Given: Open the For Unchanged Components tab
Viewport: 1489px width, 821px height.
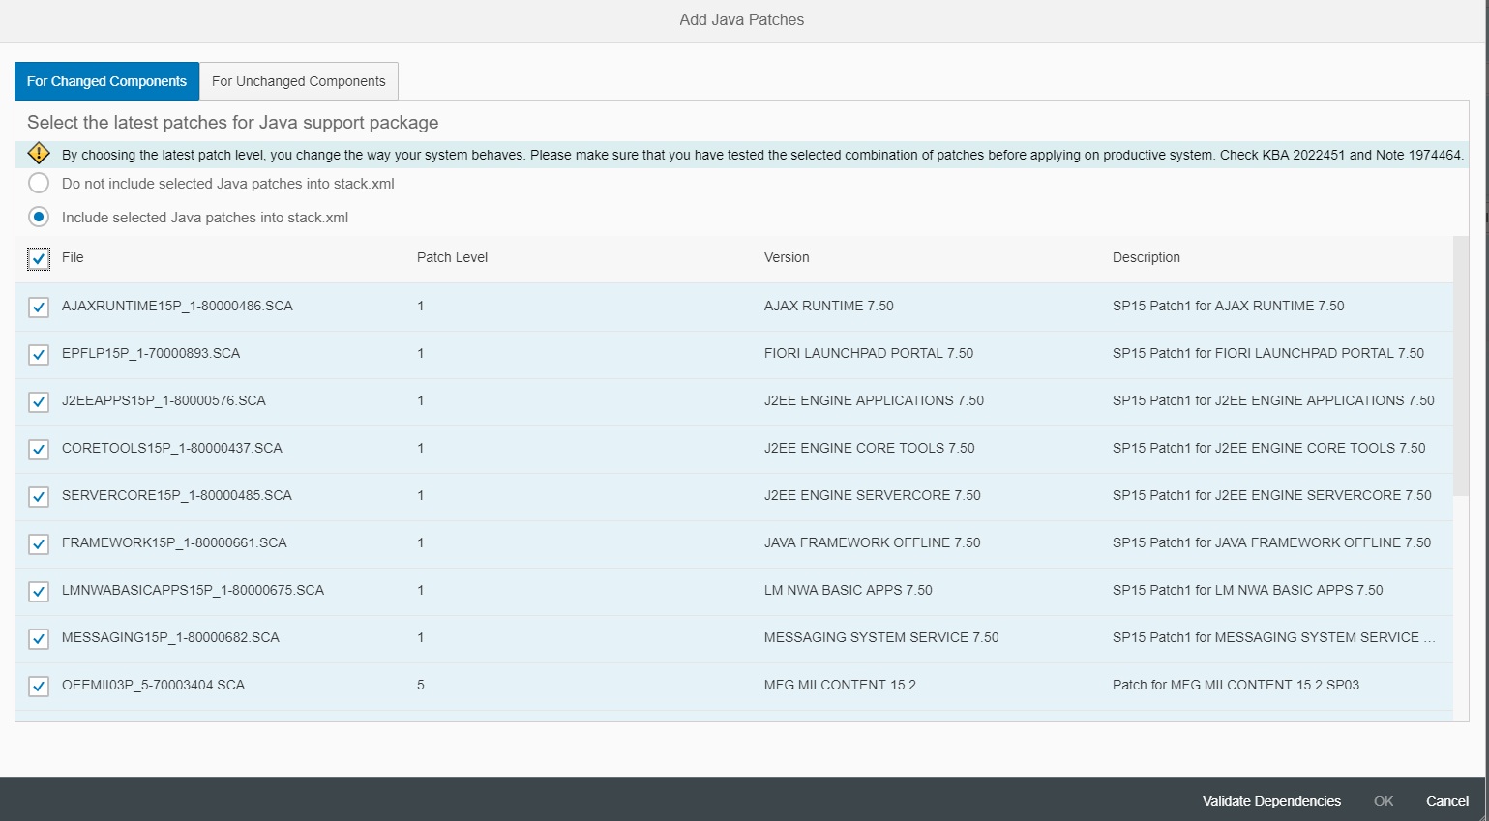Looking at the screenshot, I should pyautogui.click(x=299, y=81).
